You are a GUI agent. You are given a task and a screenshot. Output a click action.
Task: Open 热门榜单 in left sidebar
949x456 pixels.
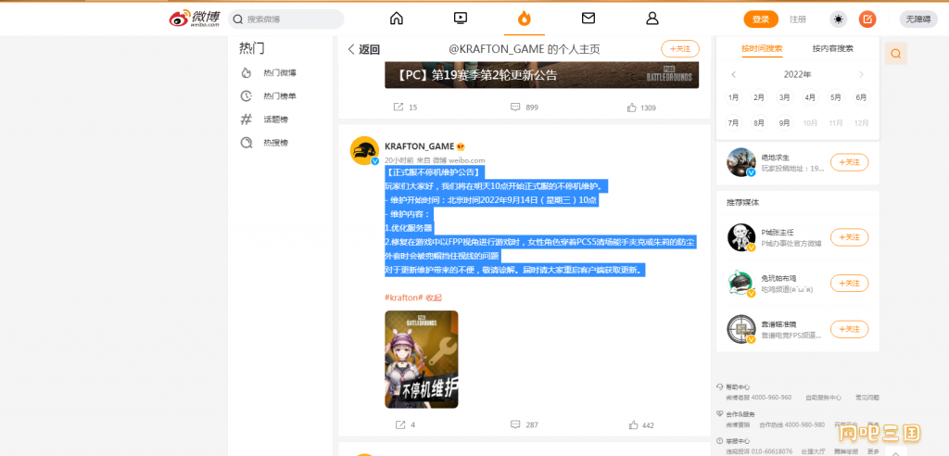[280, 95]
